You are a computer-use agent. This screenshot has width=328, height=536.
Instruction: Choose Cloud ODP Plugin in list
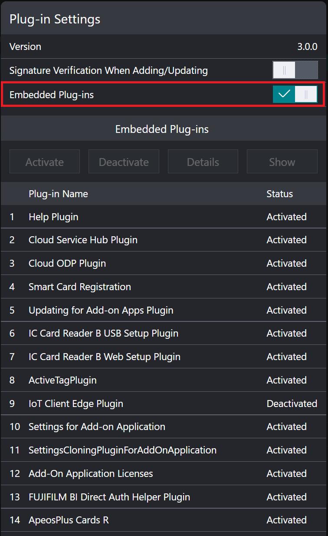pos(67,263)
